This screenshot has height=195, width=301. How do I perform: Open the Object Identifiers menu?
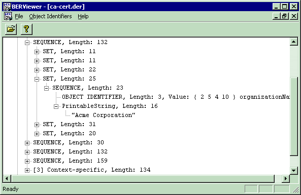[x=50, y=16]
